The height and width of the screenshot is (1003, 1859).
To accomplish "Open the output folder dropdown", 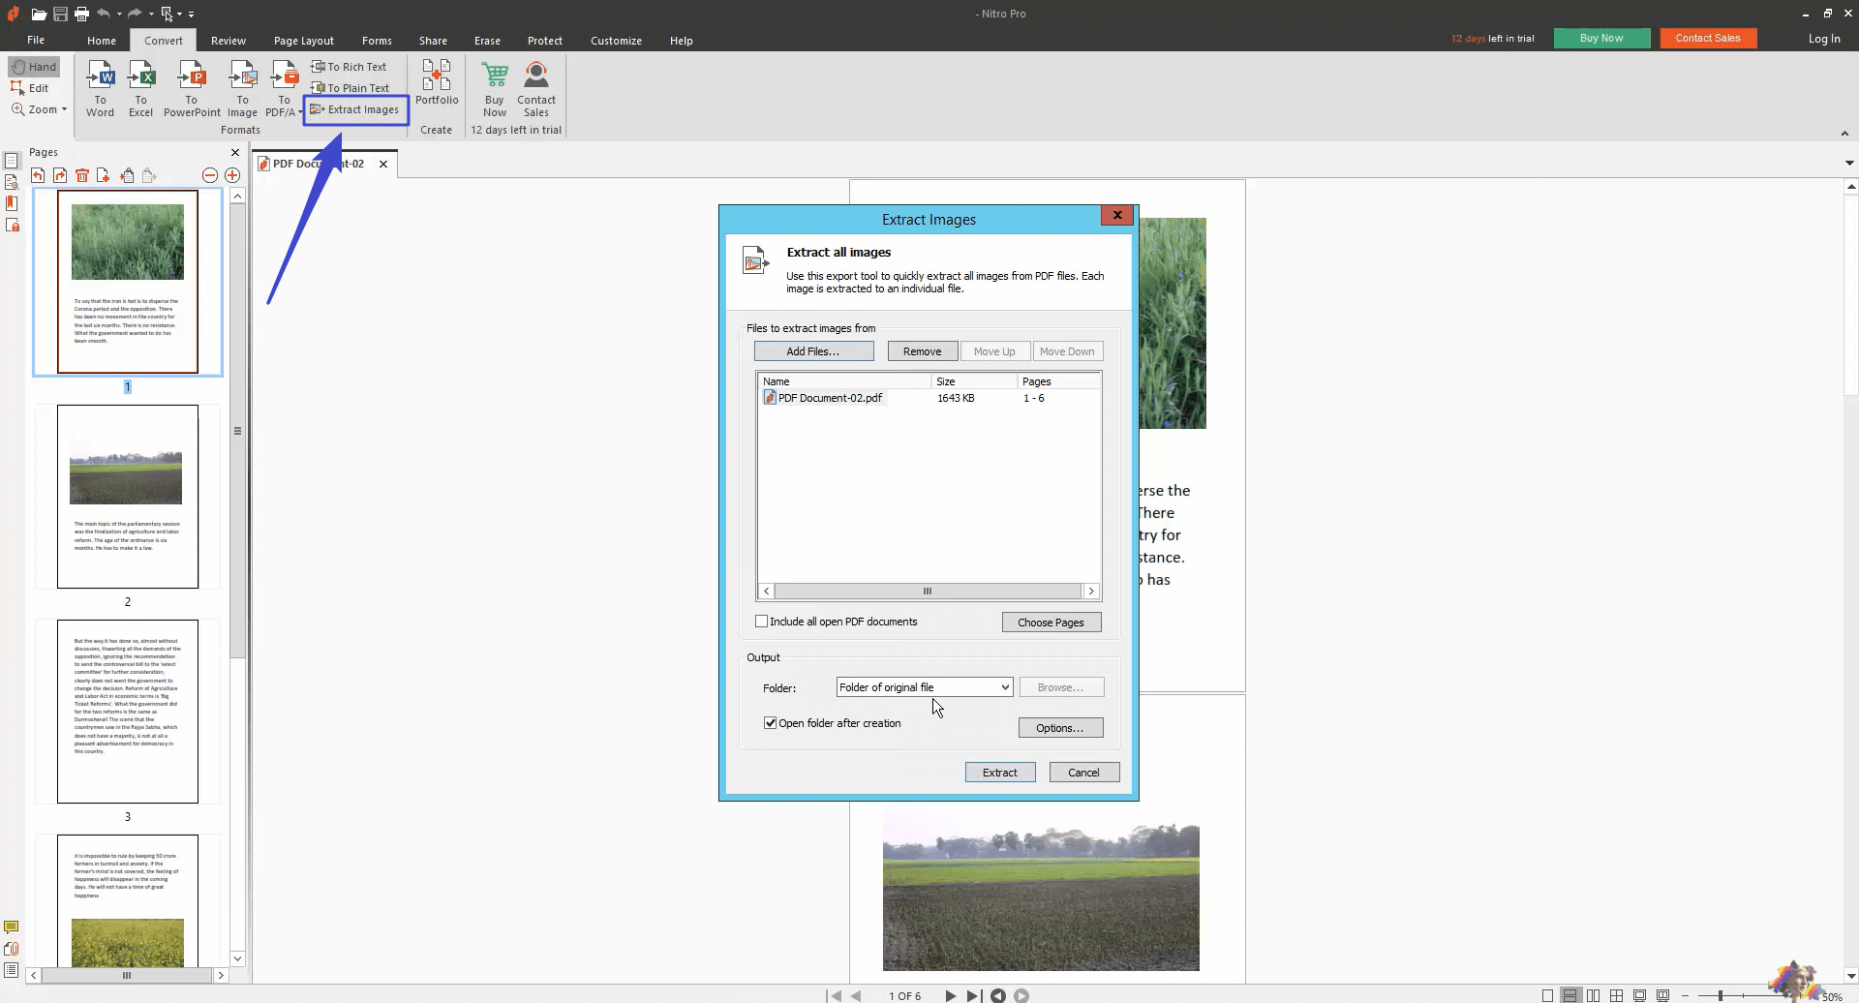I will [1003, 686].
